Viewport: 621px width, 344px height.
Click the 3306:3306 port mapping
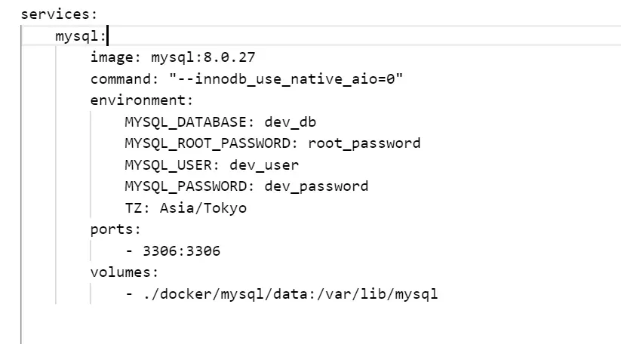(181, 251)
